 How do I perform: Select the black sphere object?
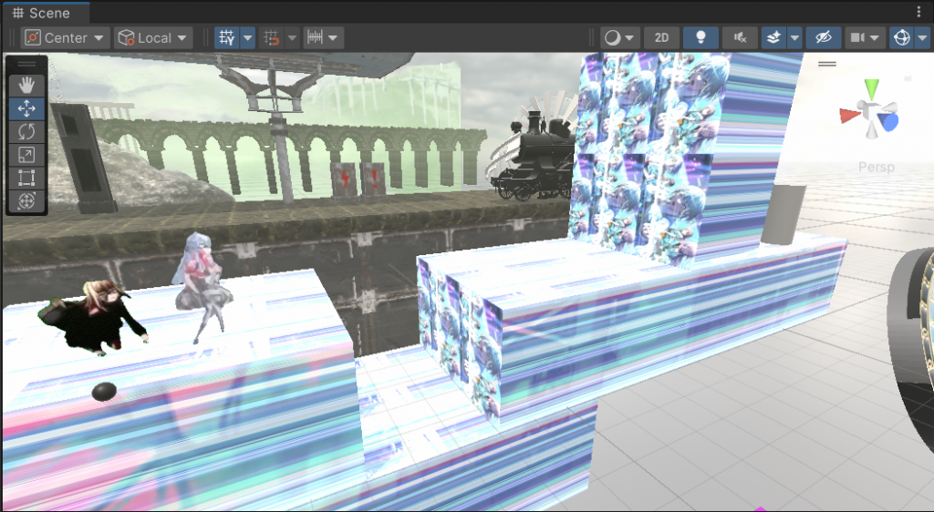click(104, 392)
